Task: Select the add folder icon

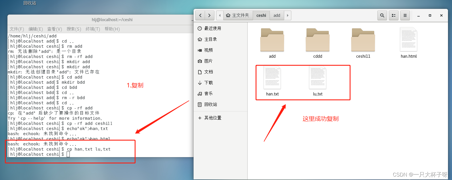Action: pos(272,40)
